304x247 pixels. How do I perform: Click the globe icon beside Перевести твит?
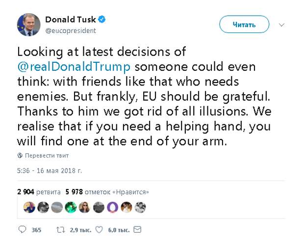[x=20, y=155]
